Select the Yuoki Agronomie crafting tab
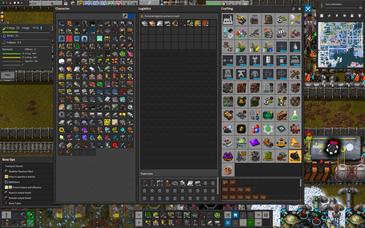 [x=268, y=156]
